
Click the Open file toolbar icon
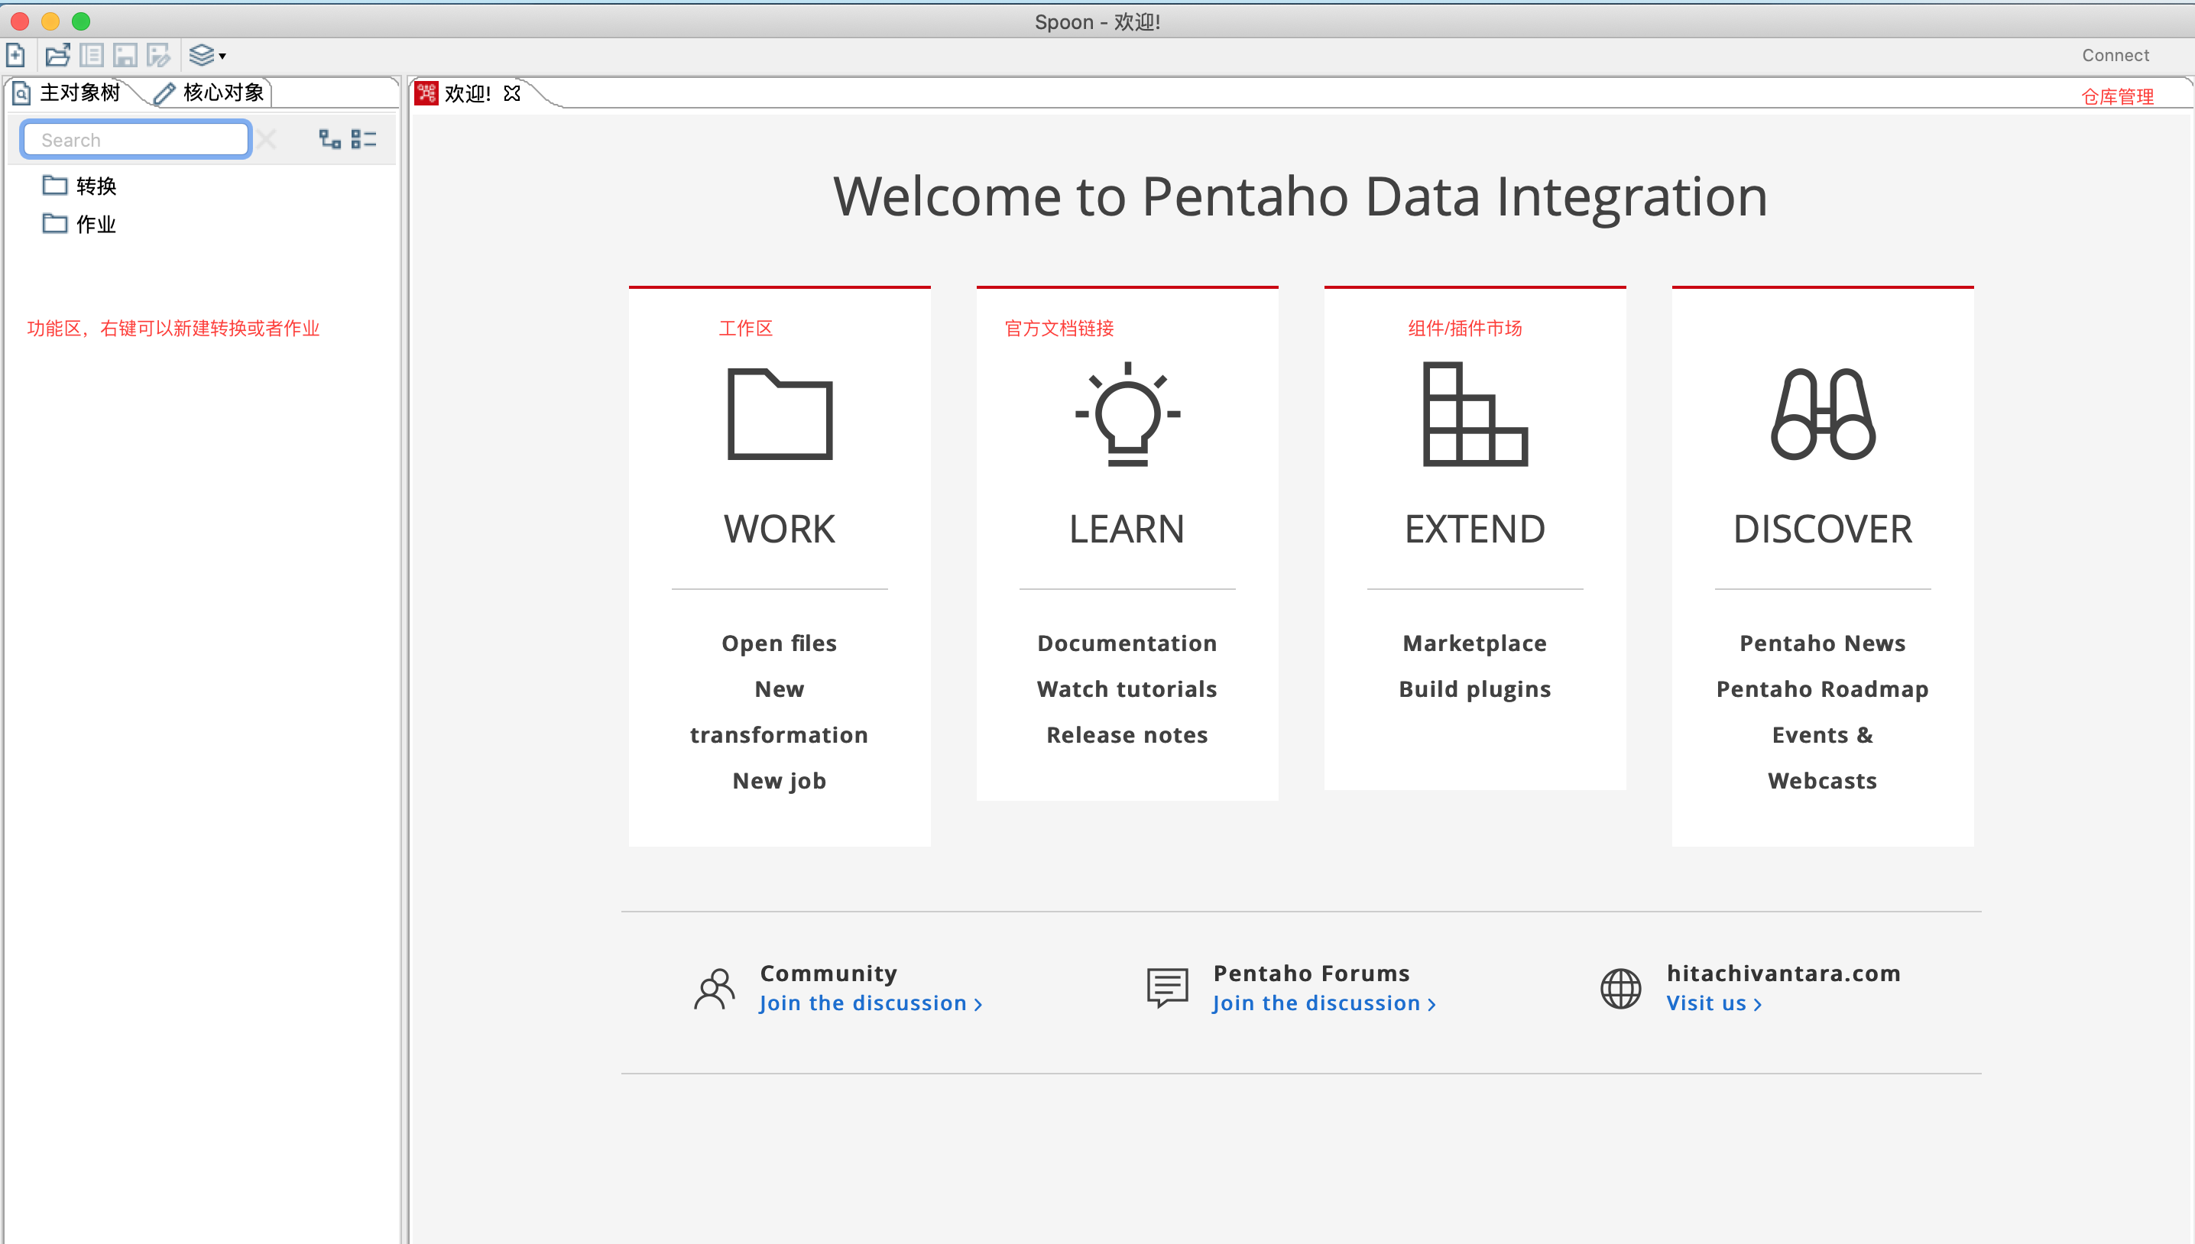click(57, 56)
